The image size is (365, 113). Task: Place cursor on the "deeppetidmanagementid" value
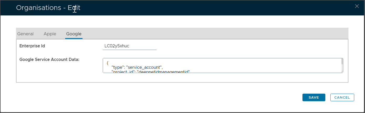[x=163, y=71]
